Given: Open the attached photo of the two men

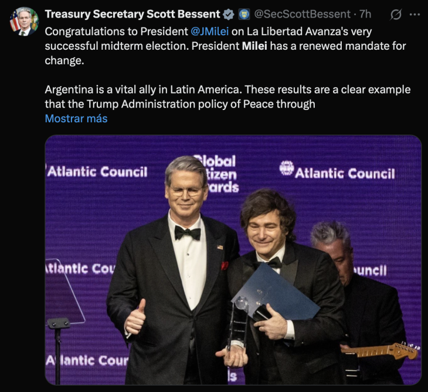Looking at the screenshot, I should [233, 260].
